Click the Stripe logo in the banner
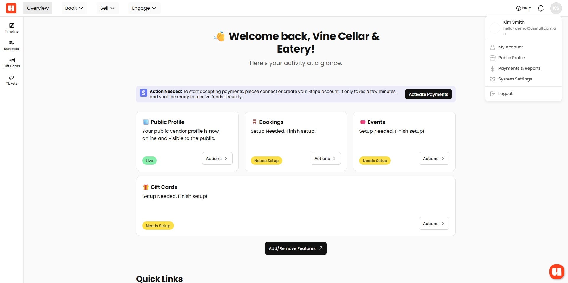Viewport: 568px width, 283px height. pyautogui.click(x=143, y=93)
